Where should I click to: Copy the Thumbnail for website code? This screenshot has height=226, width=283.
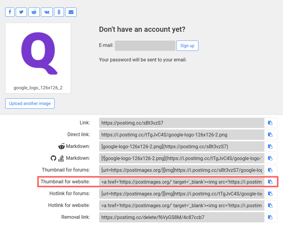click(x=271, y=182)
